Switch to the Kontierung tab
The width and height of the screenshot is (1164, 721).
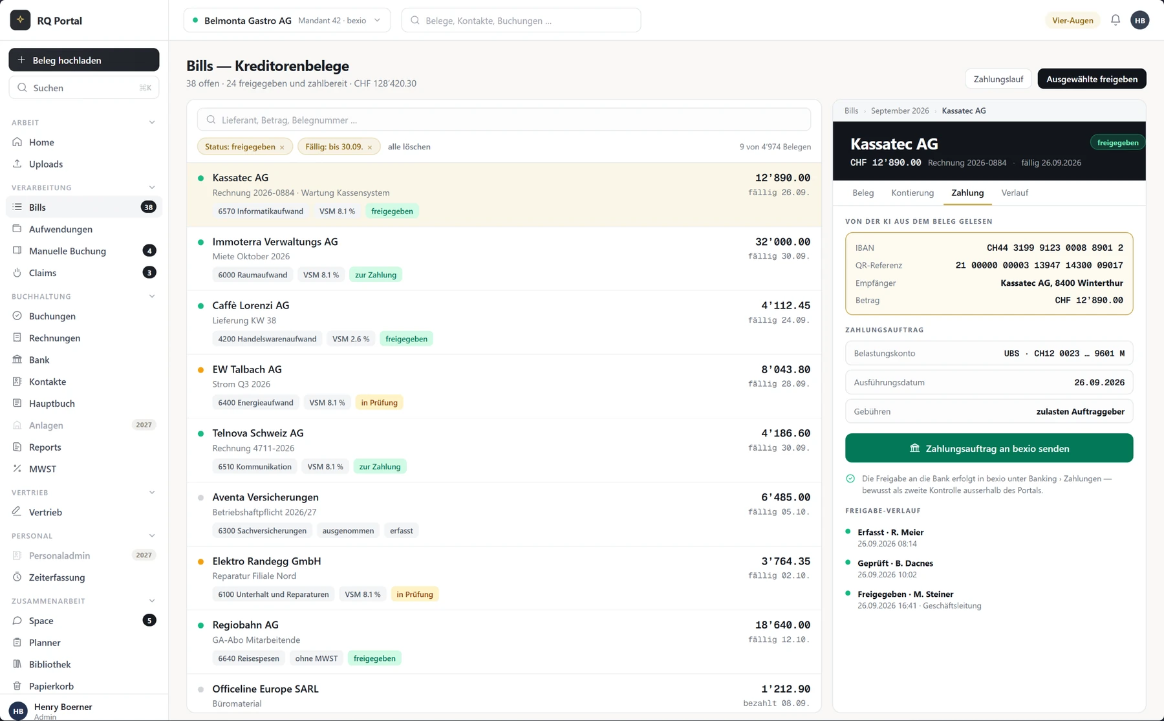coord(912,193)
